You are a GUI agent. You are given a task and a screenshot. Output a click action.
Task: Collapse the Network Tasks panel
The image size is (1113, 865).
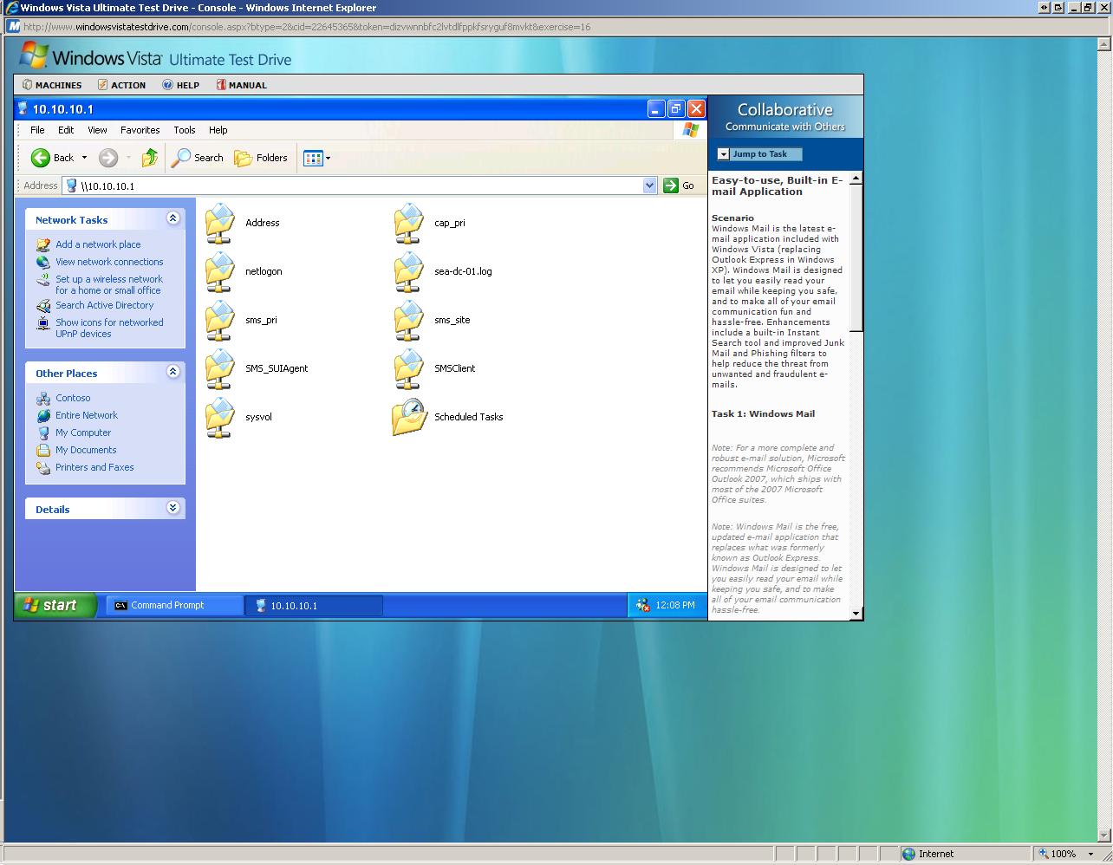pyautogui.click(x=172, y=218)
